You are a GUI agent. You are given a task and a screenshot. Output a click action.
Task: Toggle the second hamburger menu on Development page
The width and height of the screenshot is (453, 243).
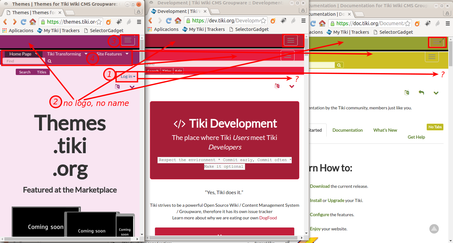coord(287,55)
